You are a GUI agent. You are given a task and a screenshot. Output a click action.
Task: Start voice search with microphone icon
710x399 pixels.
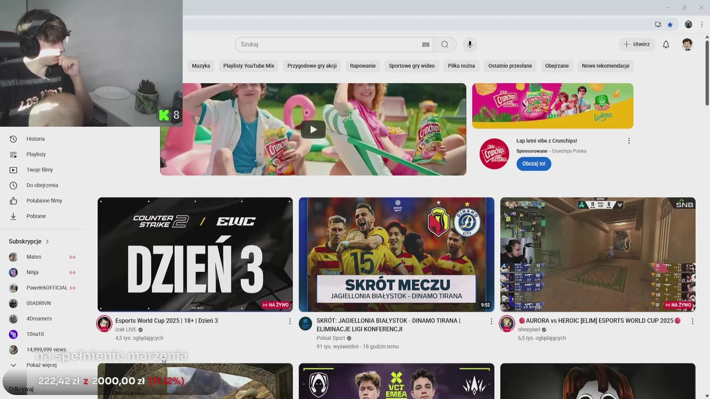click(470, 44)
